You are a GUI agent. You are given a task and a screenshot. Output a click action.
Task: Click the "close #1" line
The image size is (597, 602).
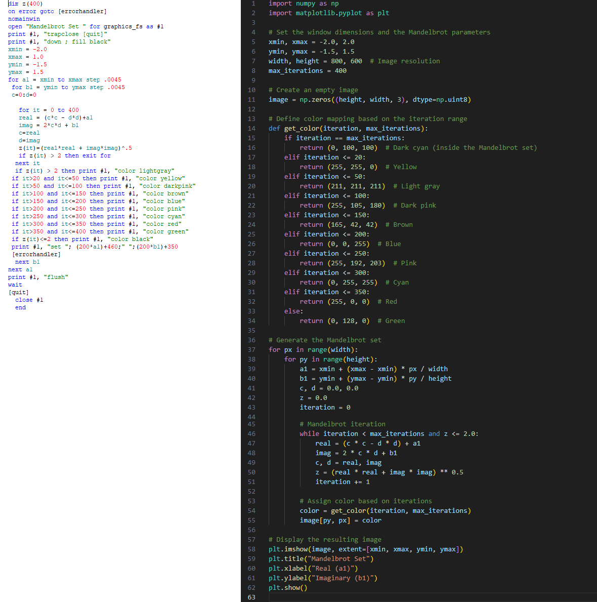coord(29,300)
